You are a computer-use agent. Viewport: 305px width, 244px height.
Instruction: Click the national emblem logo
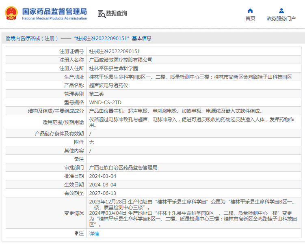(11, 13)
